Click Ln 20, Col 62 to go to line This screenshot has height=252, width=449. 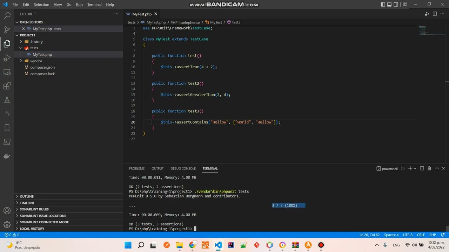369,235
